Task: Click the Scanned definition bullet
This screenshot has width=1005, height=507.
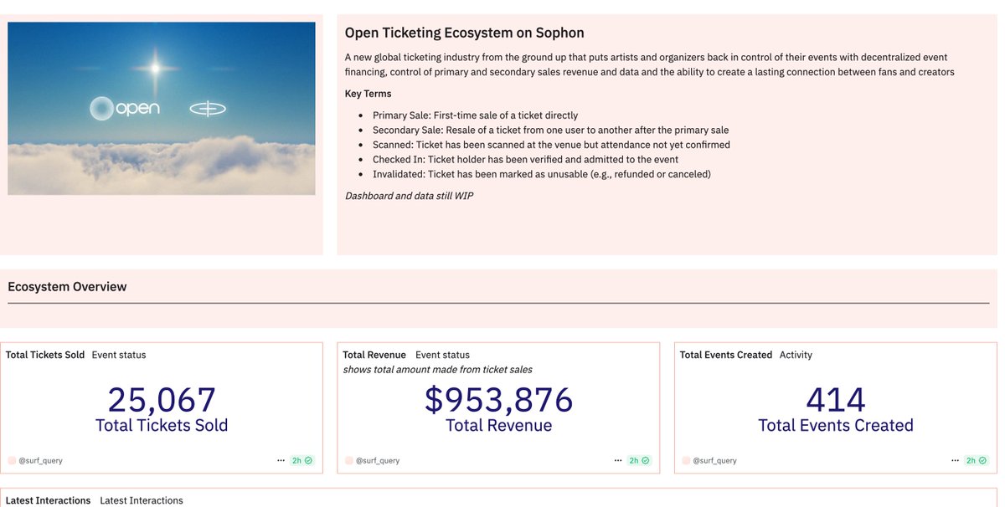Action: (551, 145)
